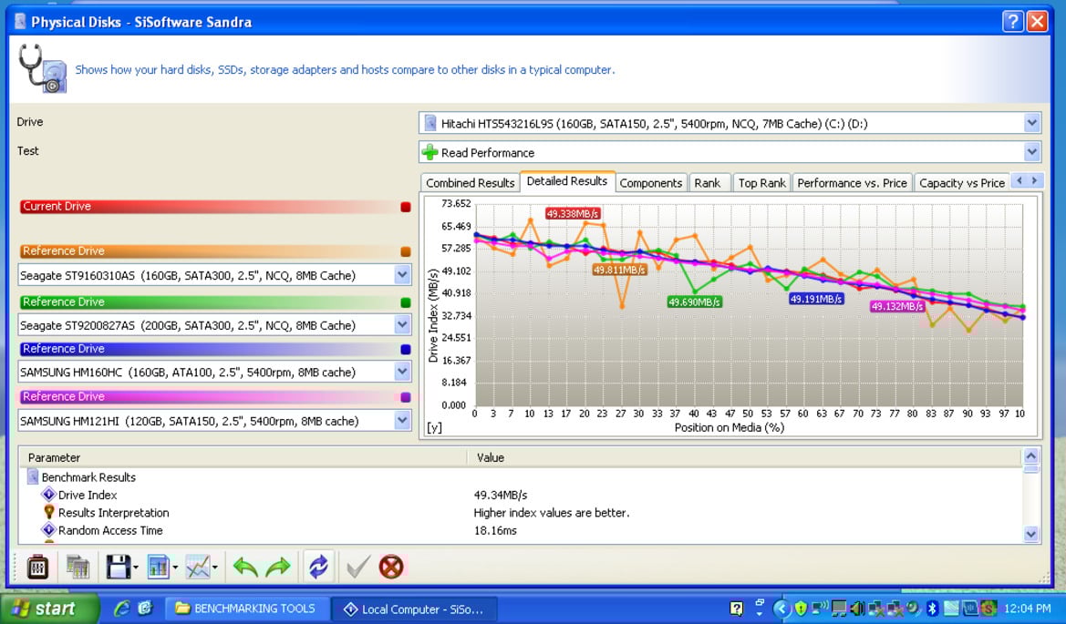
Task: Click the speaker volume tray icon
Action: click(x=858, y=609)
